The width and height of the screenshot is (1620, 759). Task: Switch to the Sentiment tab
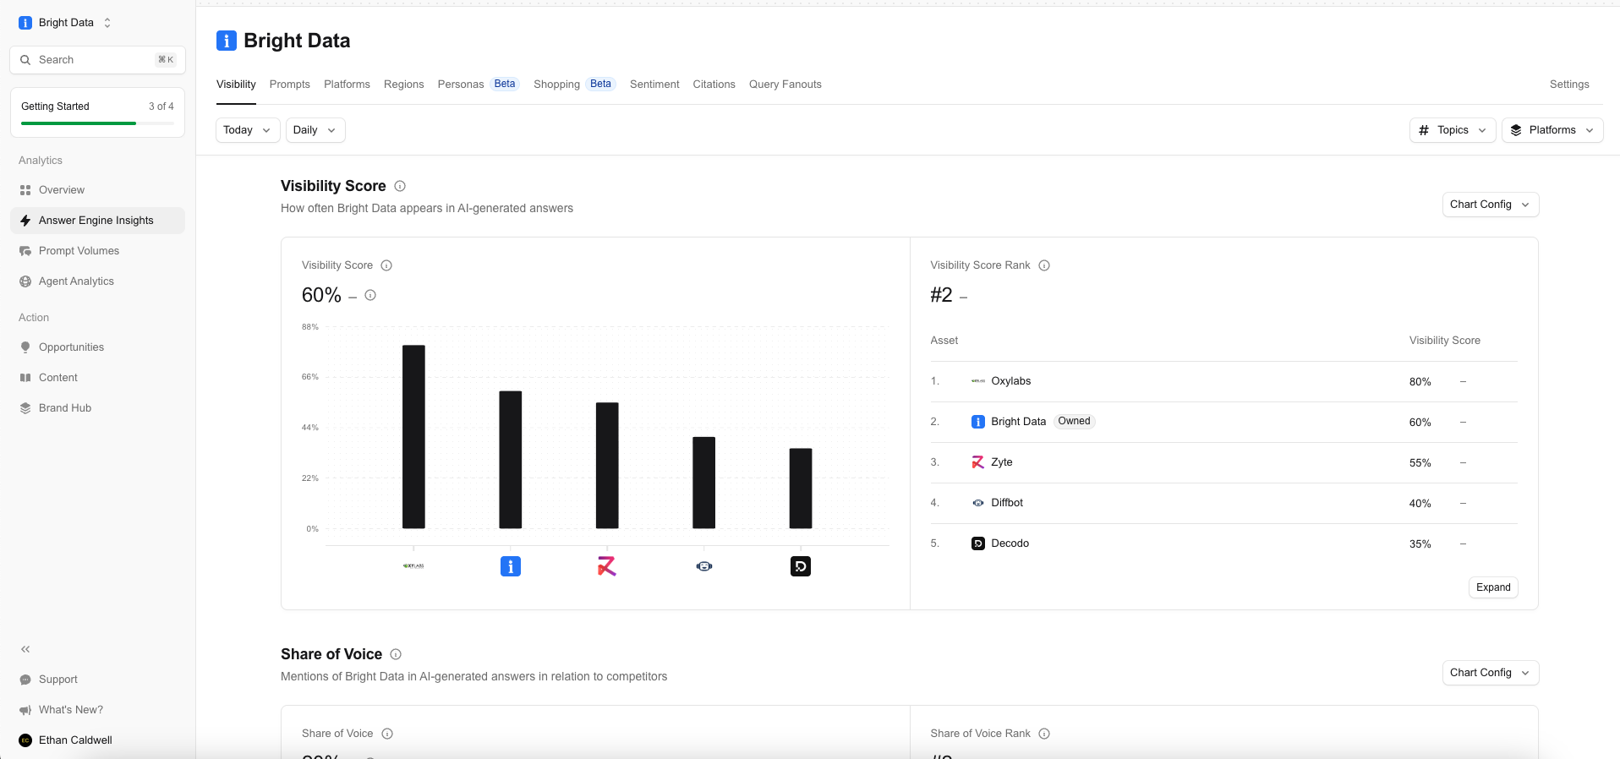[x=654, y=85]
